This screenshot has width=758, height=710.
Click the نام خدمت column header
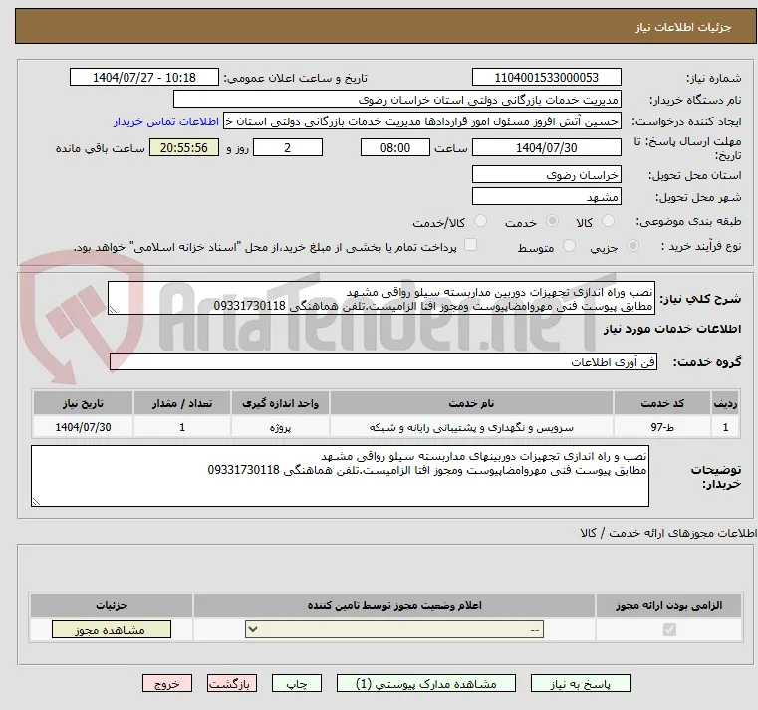pos(471,403)
